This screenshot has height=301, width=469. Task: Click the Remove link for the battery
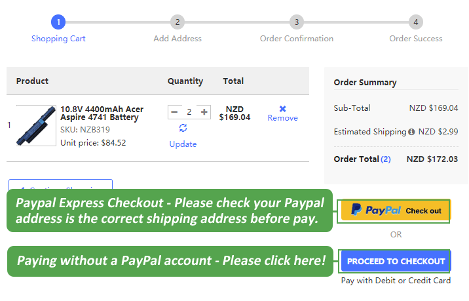tap(282, 118)
